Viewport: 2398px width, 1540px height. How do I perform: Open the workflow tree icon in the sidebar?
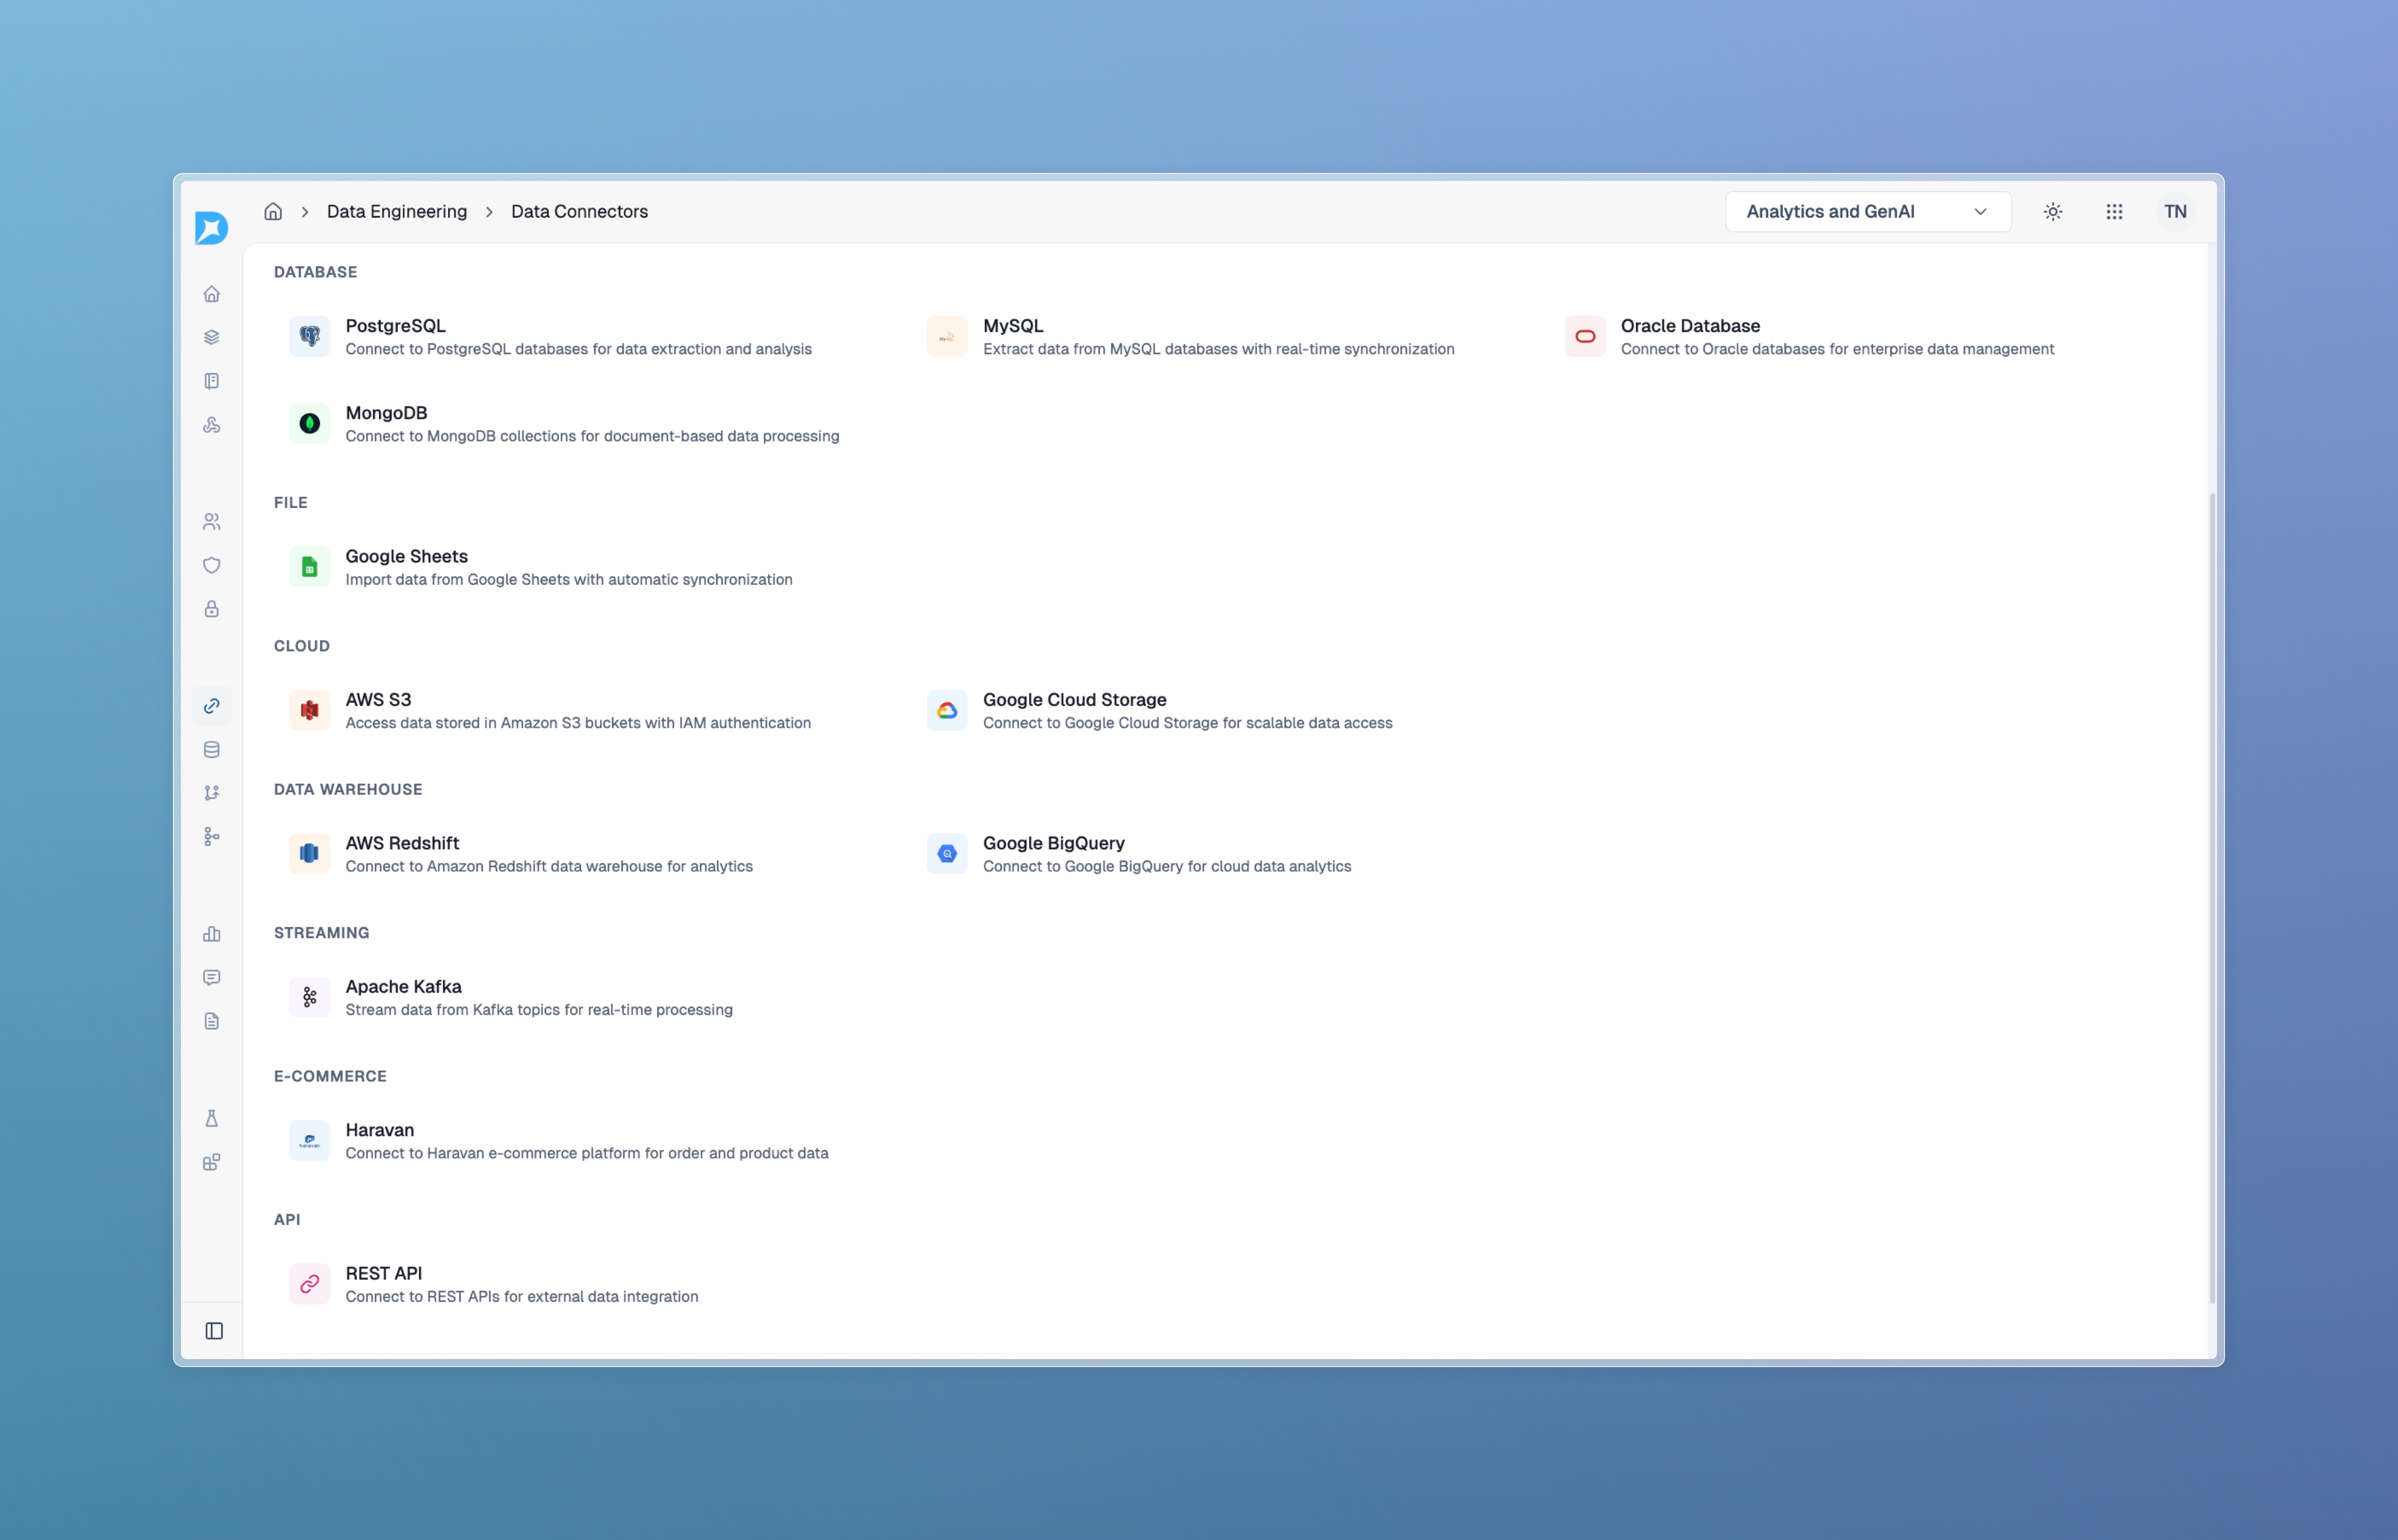tap(212, 837)
